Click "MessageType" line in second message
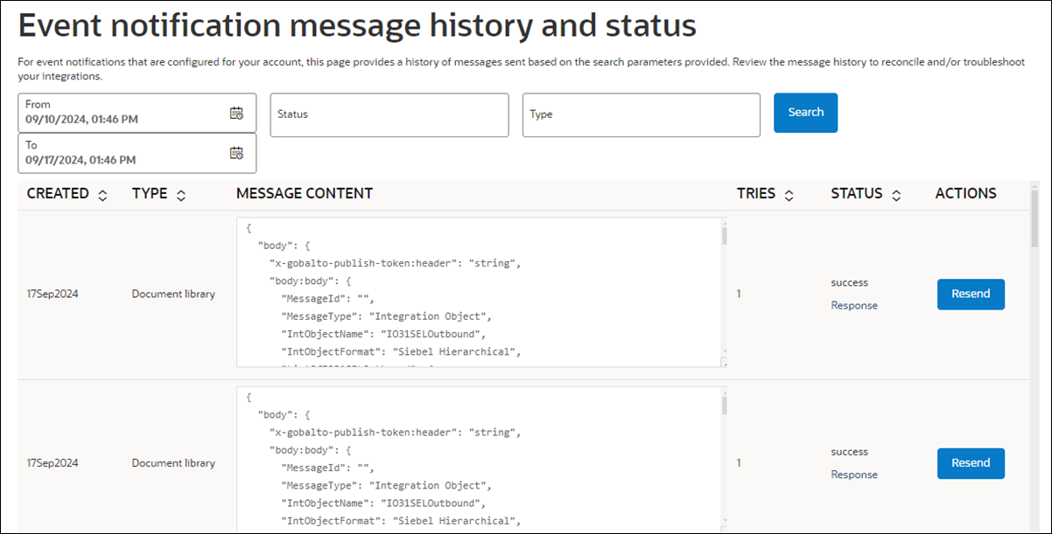The image size is (1052, 534). (387, 486)
